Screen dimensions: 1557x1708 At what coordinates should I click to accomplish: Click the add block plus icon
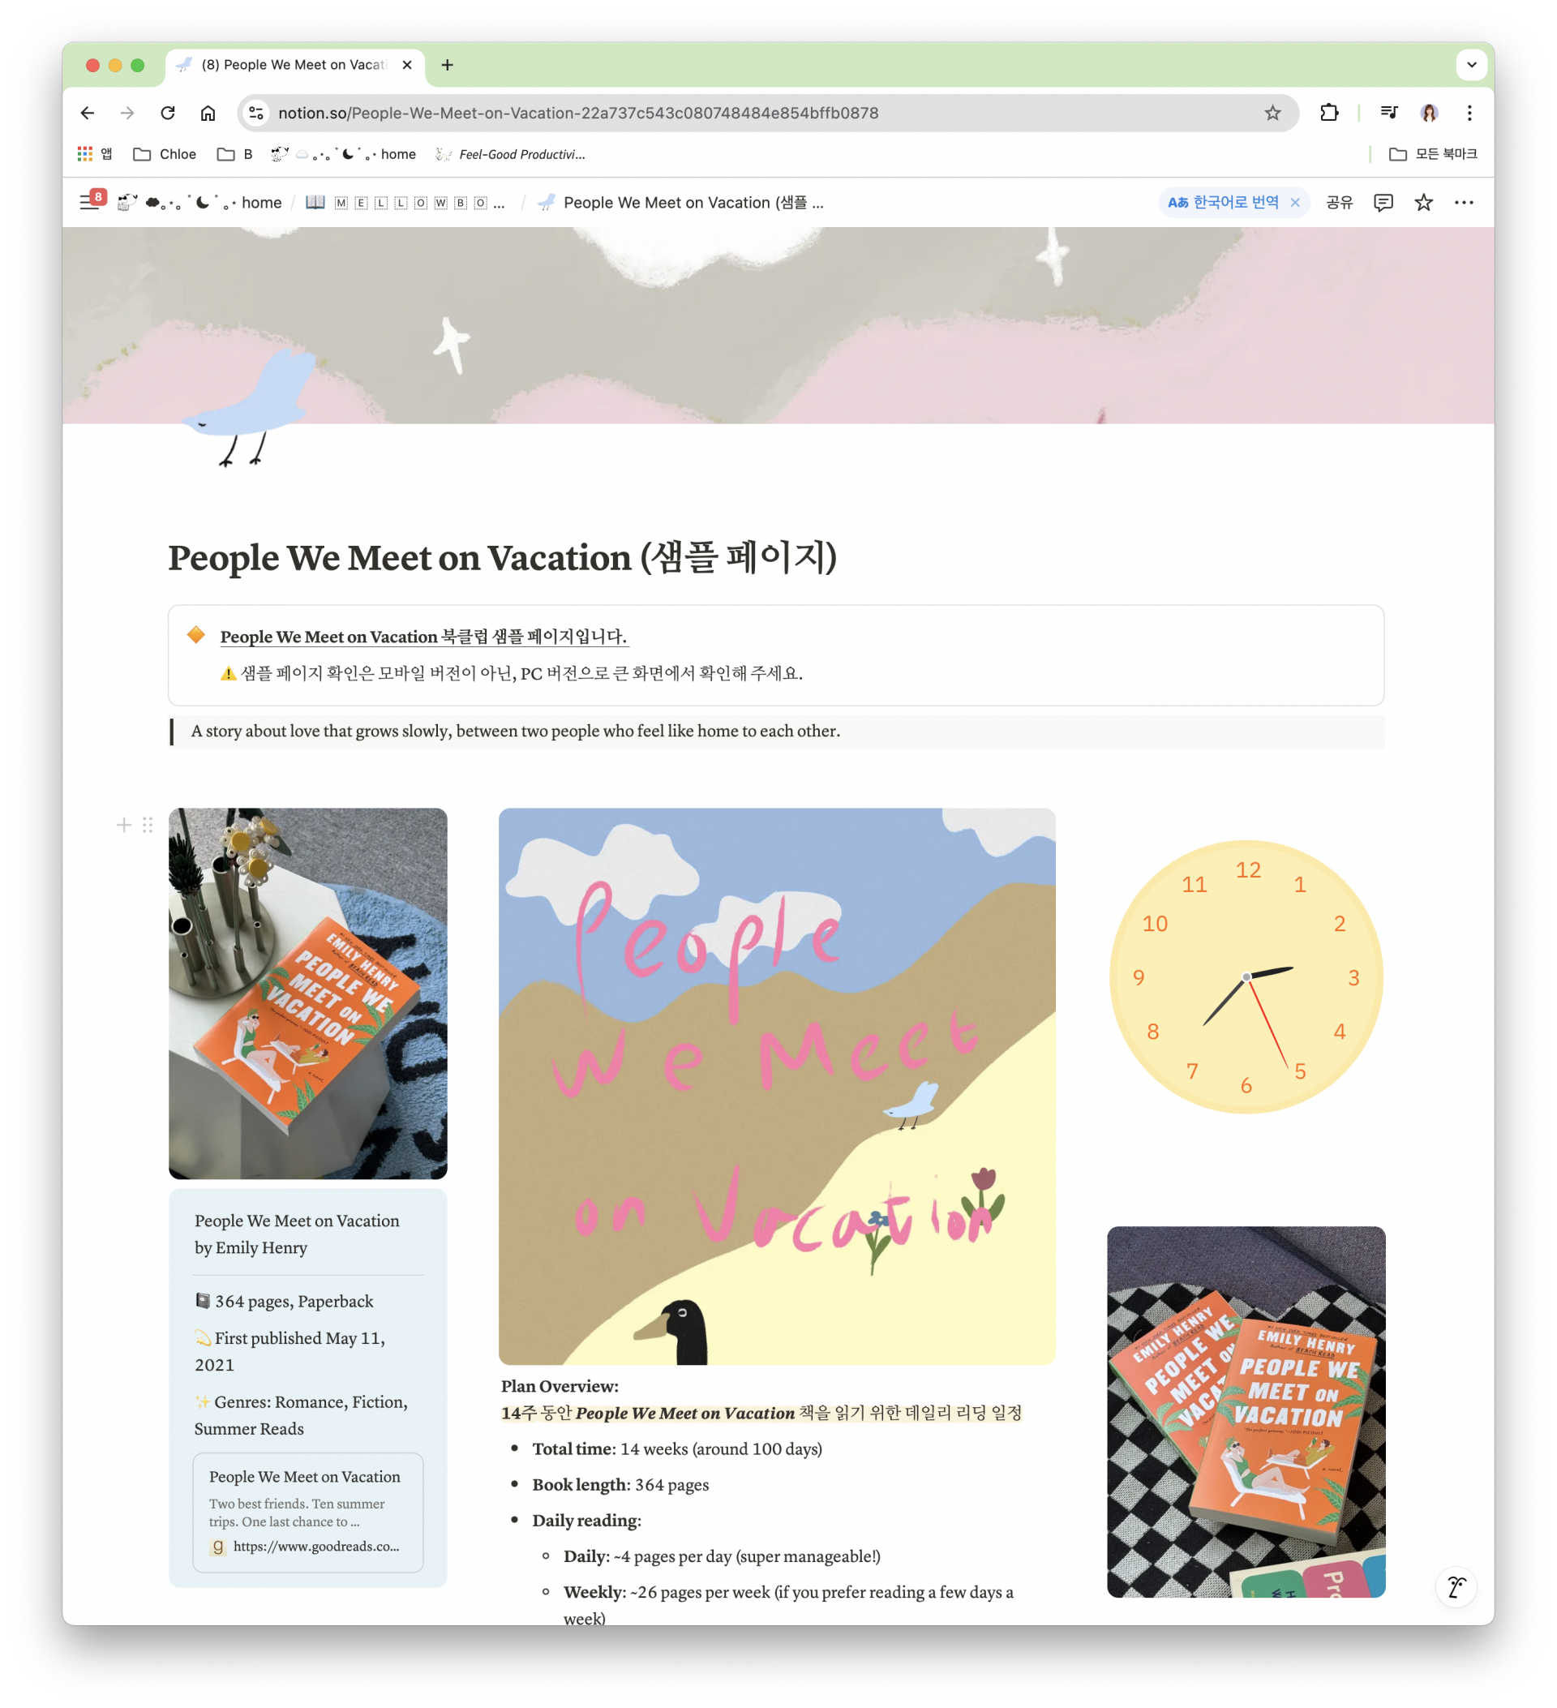point(124,824)
